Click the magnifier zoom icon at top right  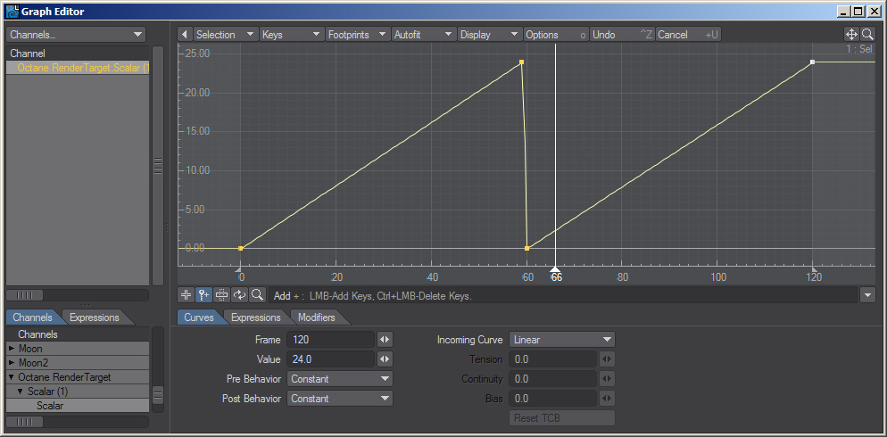pos(867,35)
